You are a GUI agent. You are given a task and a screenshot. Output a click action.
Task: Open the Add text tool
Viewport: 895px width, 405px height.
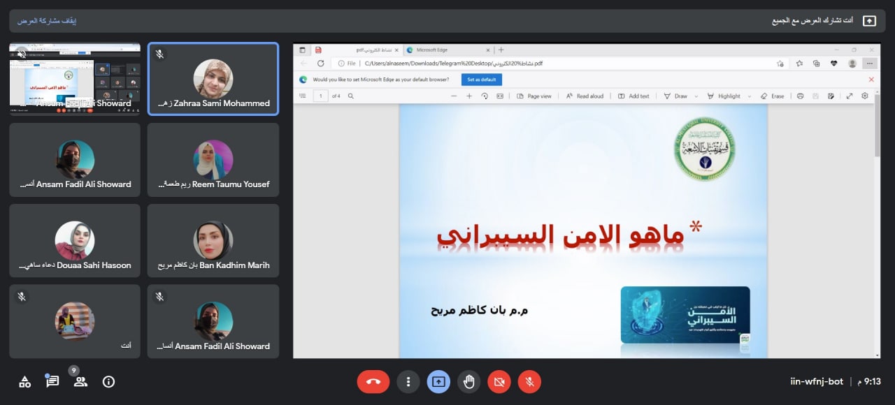click(634, 96)
